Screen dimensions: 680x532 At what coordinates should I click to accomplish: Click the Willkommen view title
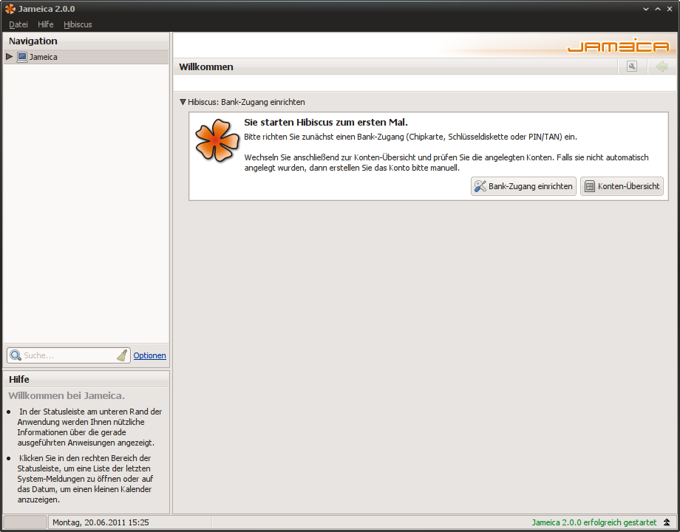[x=206, y=66]
